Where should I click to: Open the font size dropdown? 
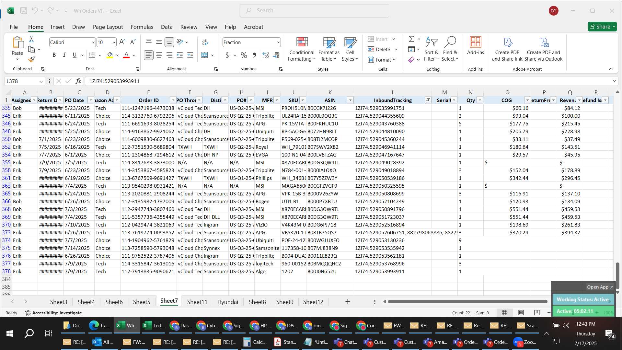[114, 42]
